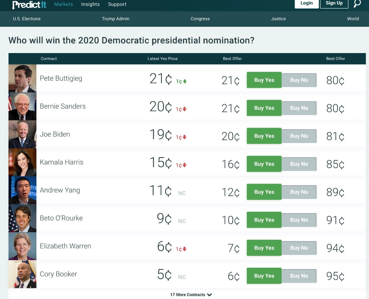Buy No on Bernie Sanders
The height and width of the screenshot is (299, 369).
(299, 108)
